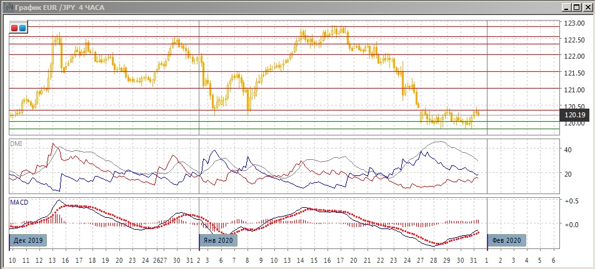
Task: Click the MACD indicator label
Action: coord(18,203)
